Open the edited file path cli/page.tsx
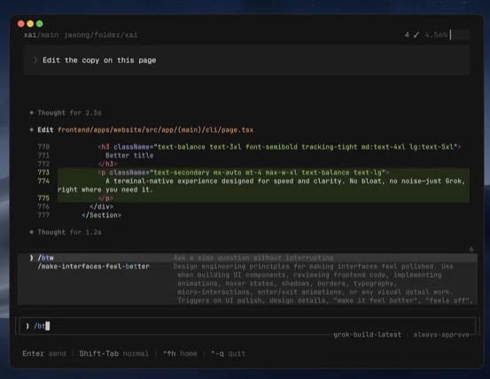 point(155,130)
